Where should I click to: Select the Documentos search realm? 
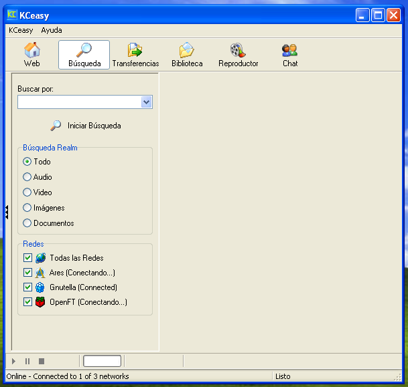(27, 223)
